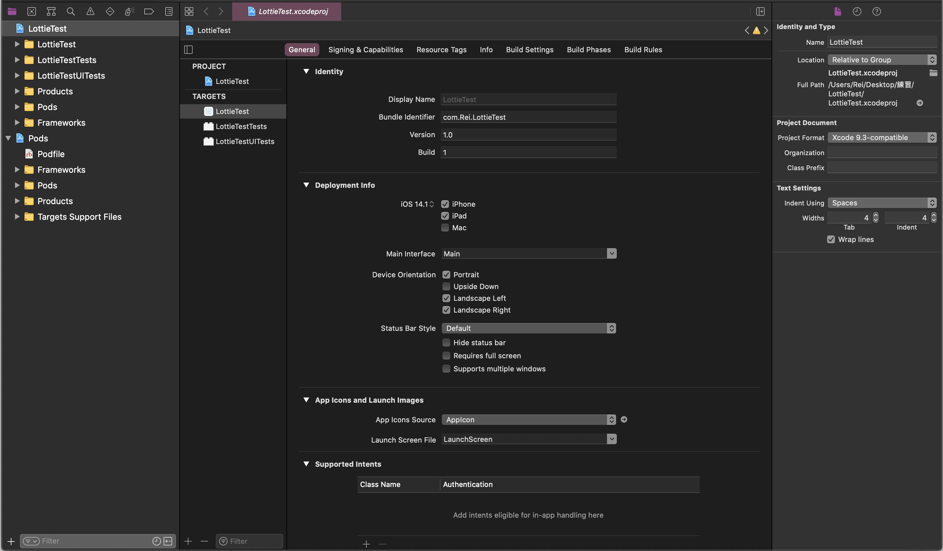Open the Breakpoint navigator
943x551 pixels.
(149, 12)
